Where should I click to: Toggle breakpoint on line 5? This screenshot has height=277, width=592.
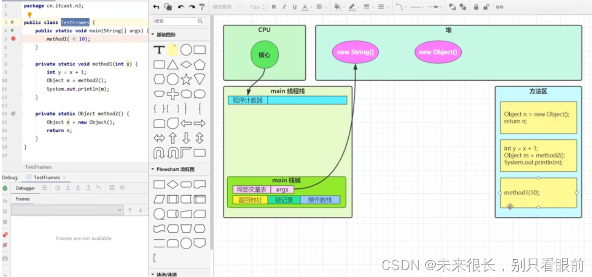pyautogui.click(x=13, y=39)
